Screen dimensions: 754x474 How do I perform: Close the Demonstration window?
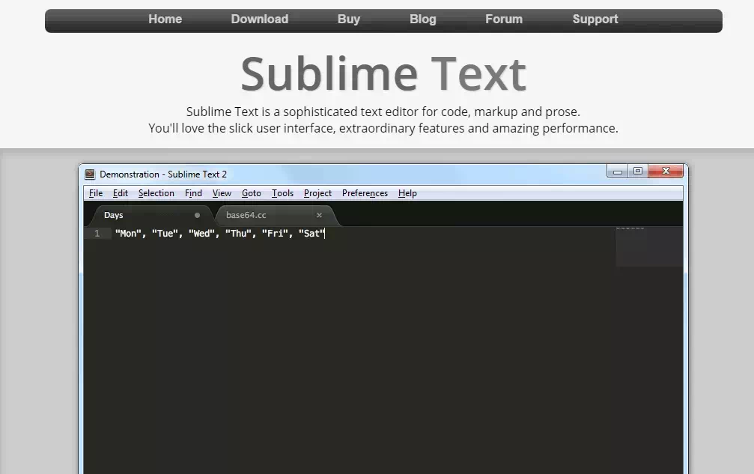666,171
